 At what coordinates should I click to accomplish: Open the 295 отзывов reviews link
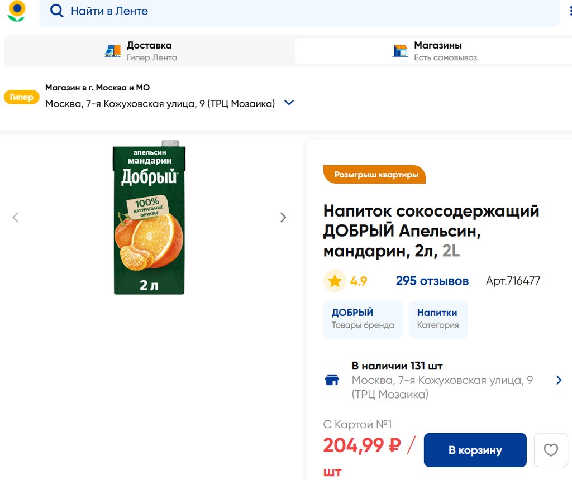pyautogui.click(x=432, y=281)
